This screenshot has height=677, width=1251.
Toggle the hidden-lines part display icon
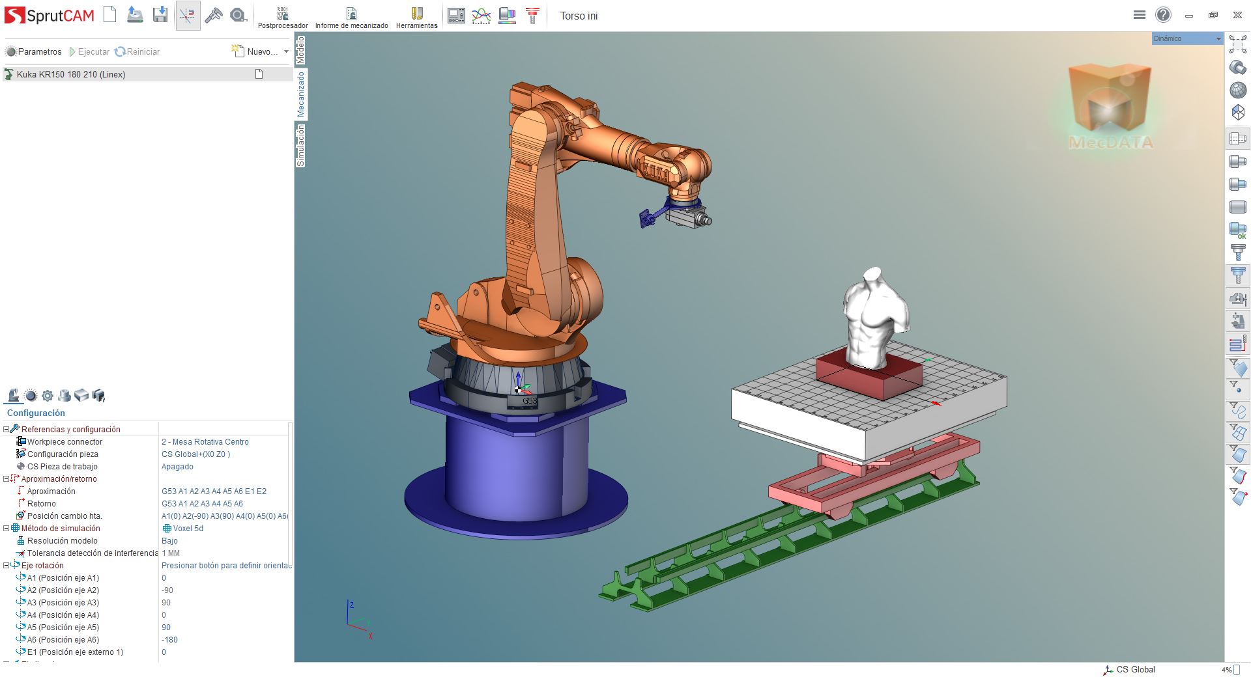(1237, 139)
